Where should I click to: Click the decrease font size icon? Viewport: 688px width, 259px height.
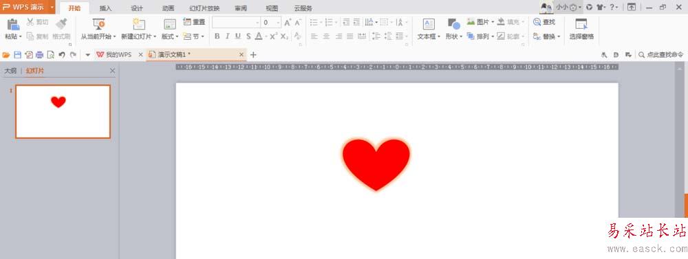point(298,23)
